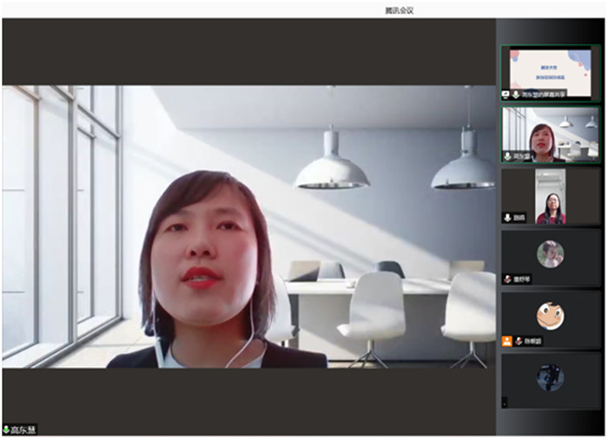Select the video thumbnail of woman in red
The width and height of the screenshot is (608, 439).
tap(551, 196)
